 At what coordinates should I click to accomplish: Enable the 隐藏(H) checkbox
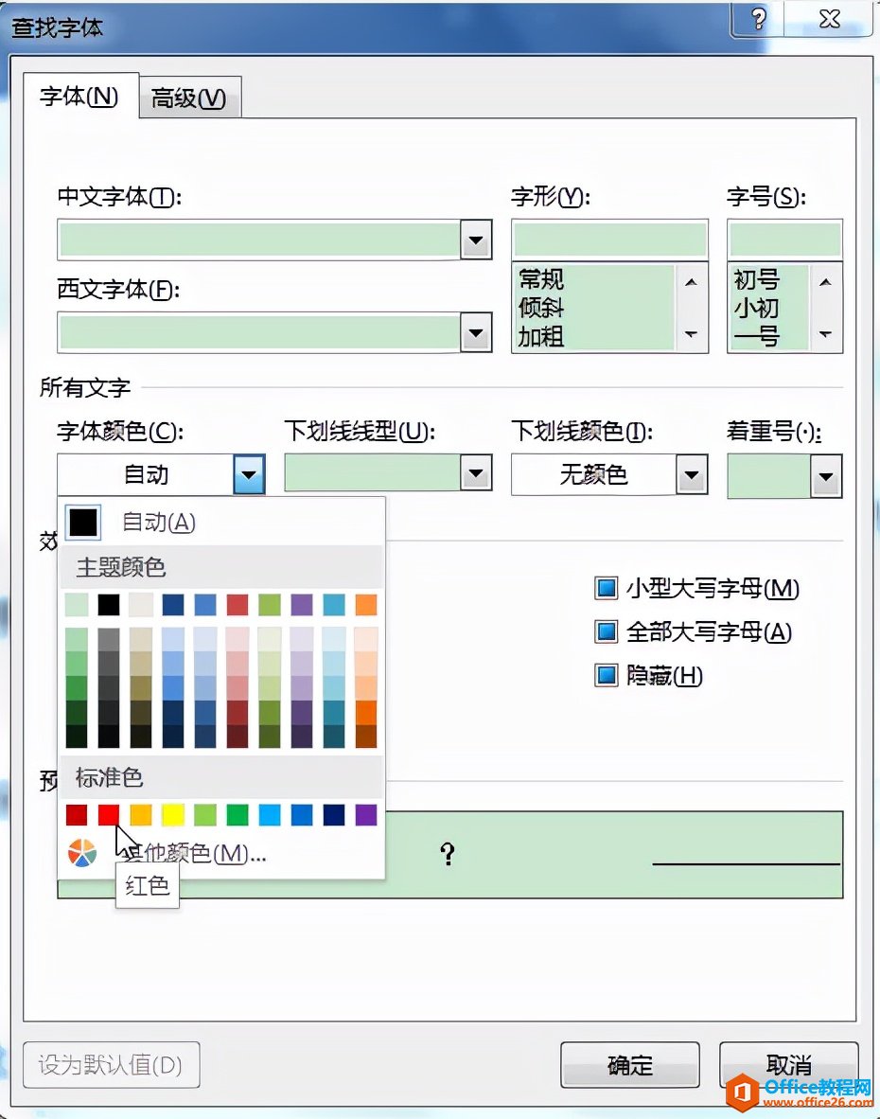point(607,675)
